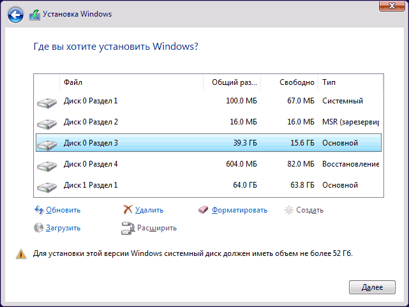
Task: Click the pink eraser format icon
Action: 203,210
